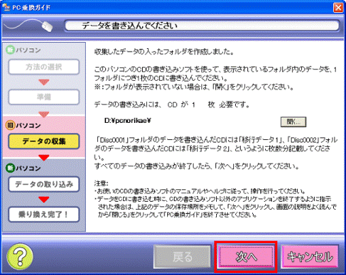This screenshot has height=275, width=346.
Task: Click the disabled 戻る button
Action: [x=182, y=257]
